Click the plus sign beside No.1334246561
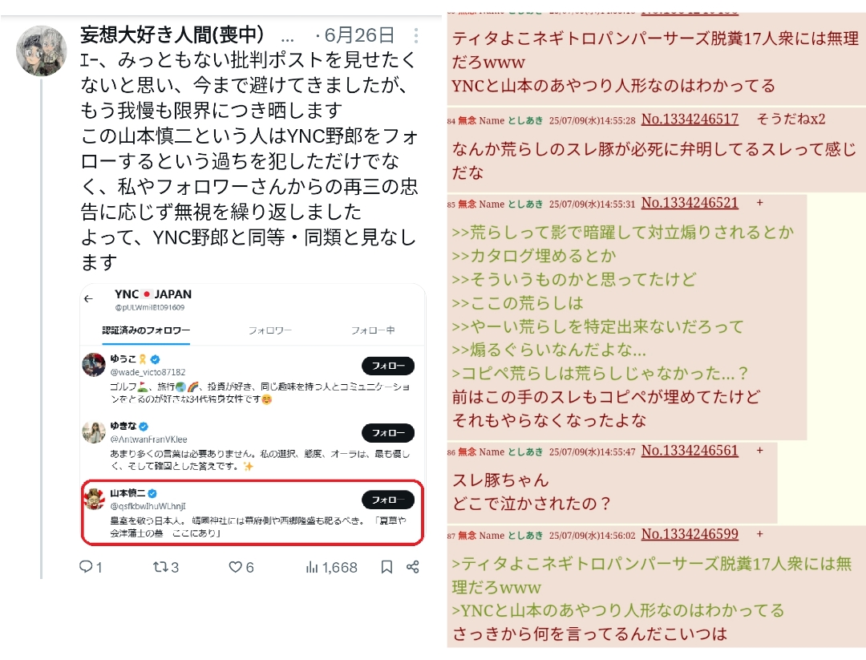Image resolution: width=866 pixels, height=660 pixels. [760, 451]
